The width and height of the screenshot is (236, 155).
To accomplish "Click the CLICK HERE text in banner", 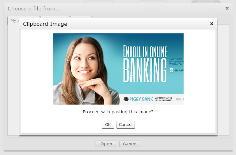I will click(180, 99).
